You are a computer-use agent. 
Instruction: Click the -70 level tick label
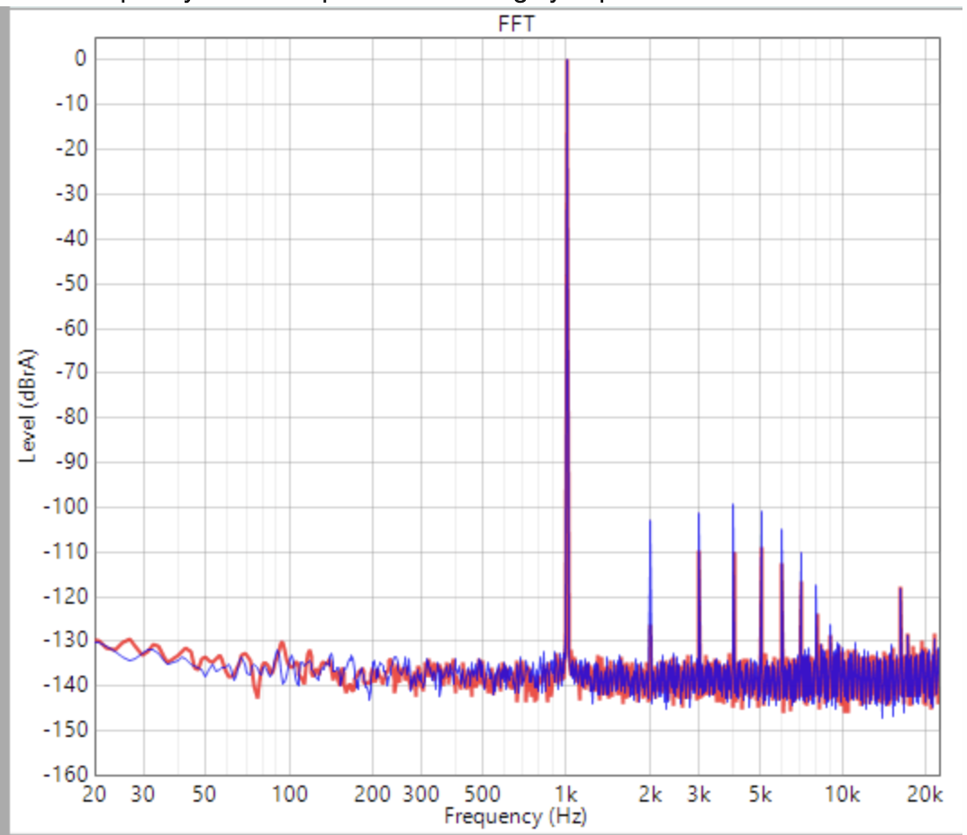[x=72, y=373]
